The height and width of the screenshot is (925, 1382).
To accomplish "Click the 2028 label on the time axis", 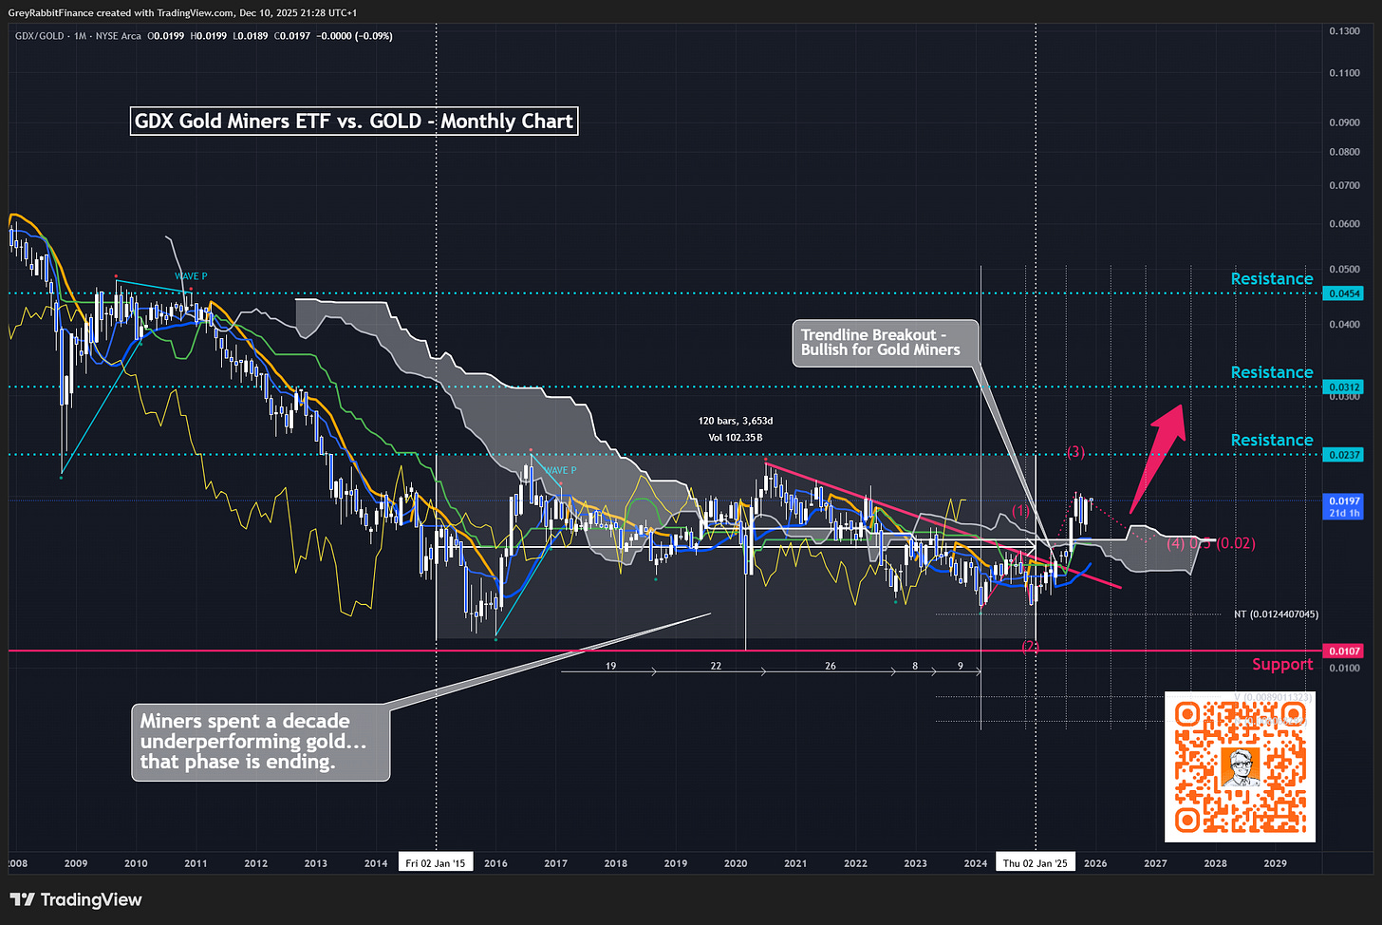I will 1215,863.
